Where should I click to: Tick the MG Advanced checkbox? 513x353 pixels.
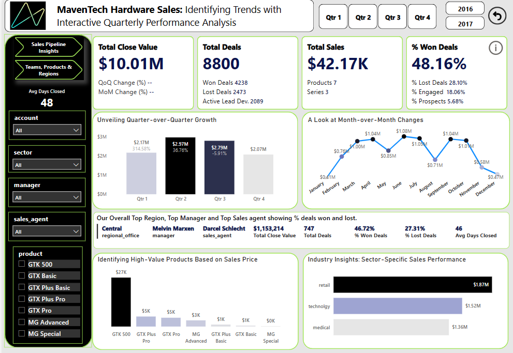click(x=22, y=322)
